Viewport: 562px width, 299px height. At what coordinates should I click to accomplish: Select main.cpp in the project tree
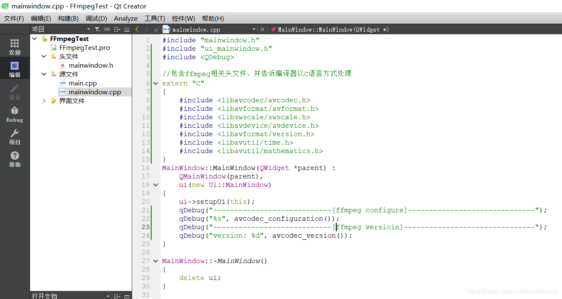pos(83,83)
